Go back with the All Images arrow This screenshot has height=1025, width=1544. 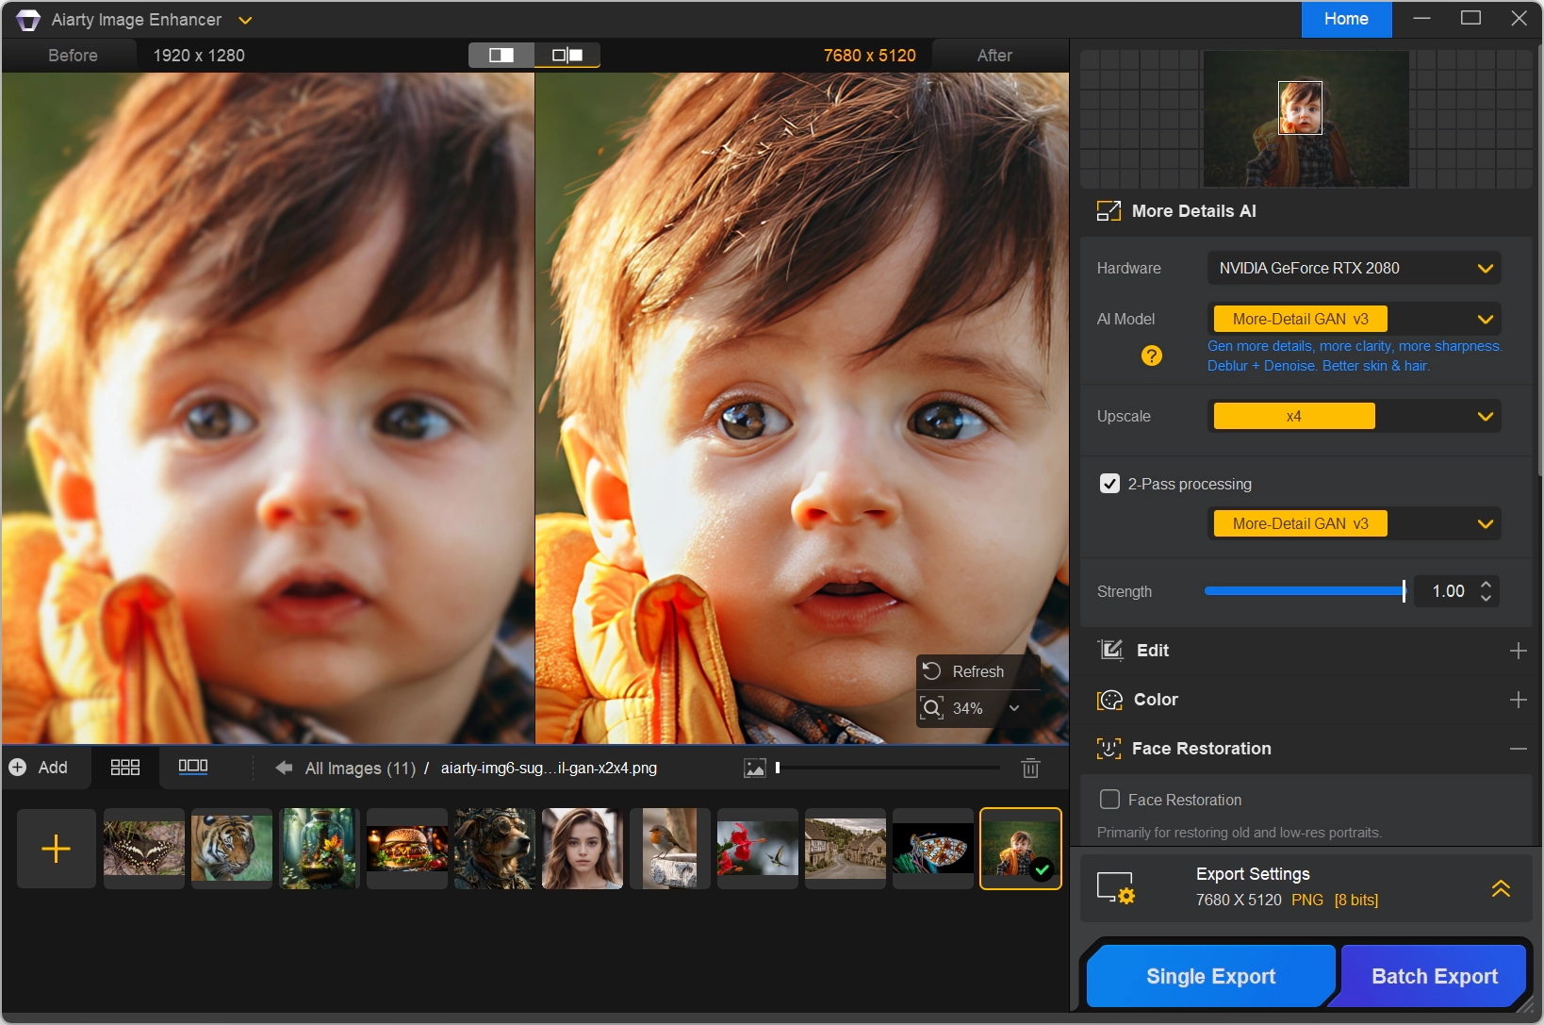click(284, 768)
